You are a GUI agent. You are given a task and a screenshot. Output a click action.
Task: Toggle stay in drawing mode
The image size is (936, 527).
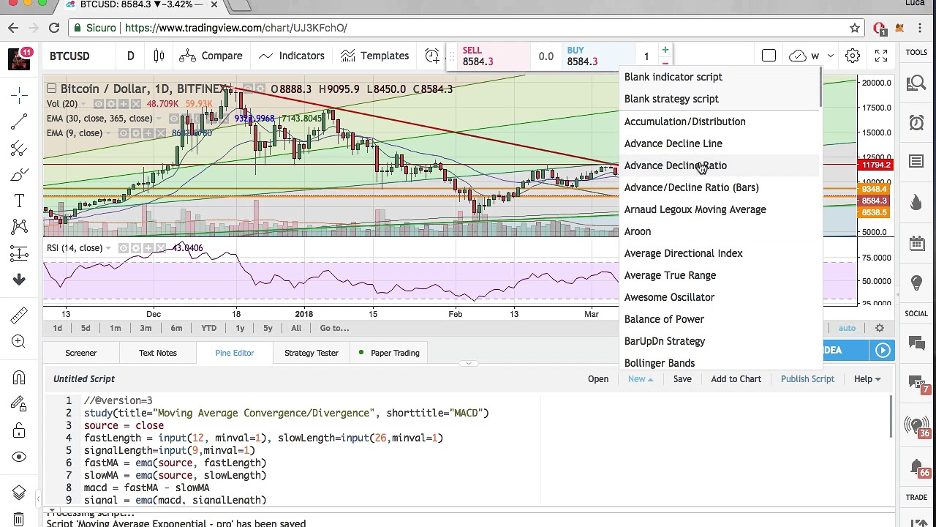19,403
